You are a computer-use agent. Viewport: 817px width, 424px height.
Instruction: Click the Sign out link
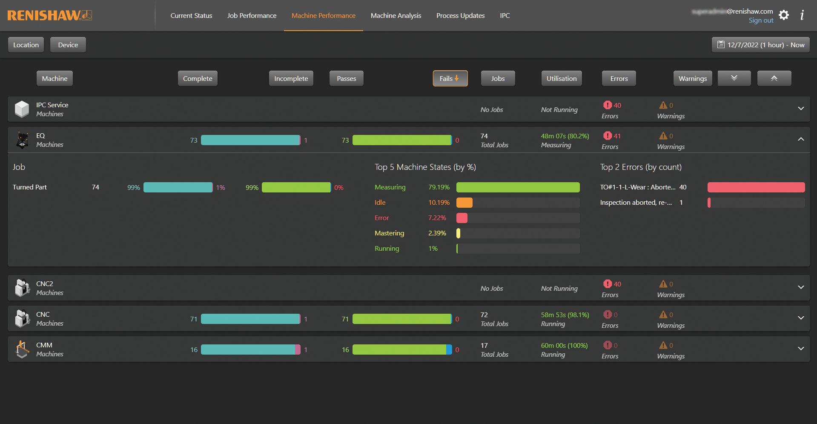coord(761,20)
